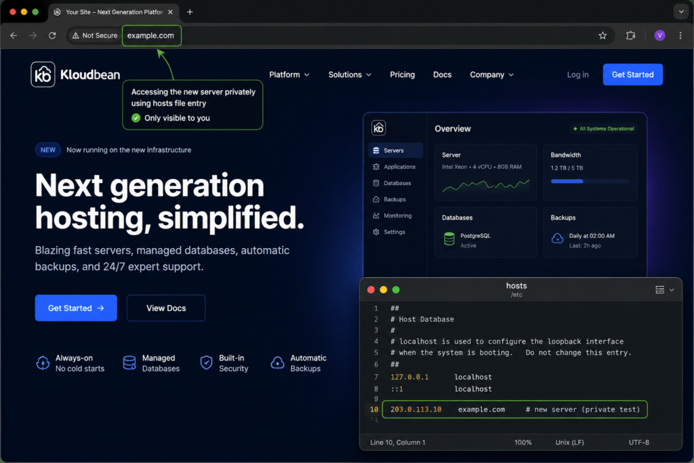694x463 pixels.
Task: Expand the Solutions dropdown menu
Action: point(350,75)
